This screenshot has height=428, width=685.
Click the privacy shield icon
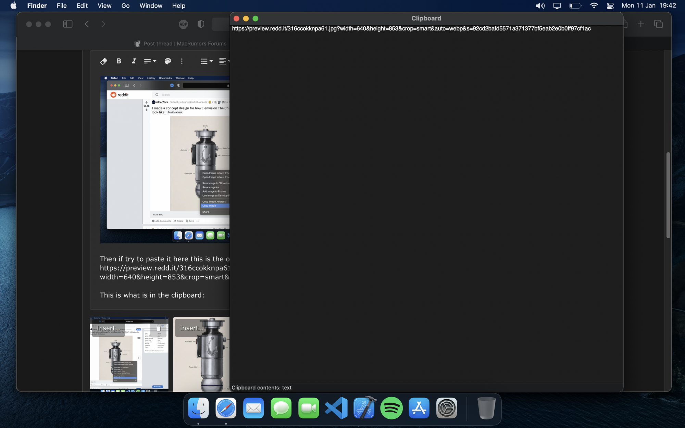(x=201, y=24)
